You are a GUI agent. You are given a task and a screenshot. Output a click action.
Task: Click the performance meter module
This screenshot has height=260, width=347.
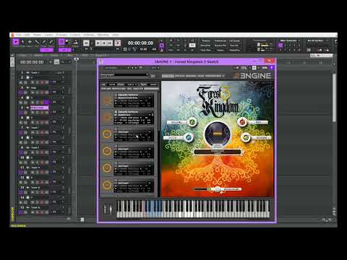tap(262, 45)
